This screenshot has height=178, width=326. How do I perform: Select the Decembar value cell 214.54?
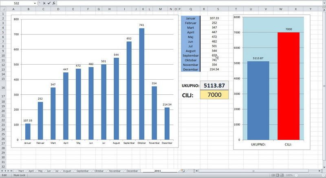(214, 69)
